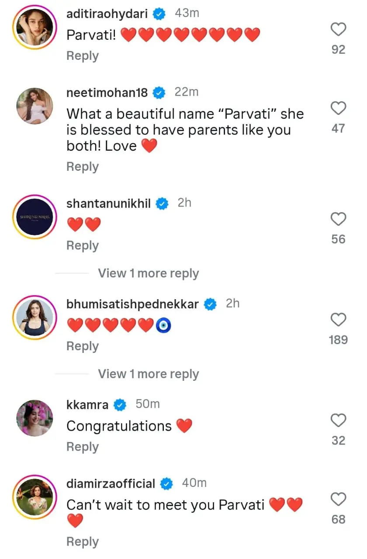Tap the heart on shantanunikhil's comment
The height and width of the screenshot is (559, 367).
coord(338,219)
